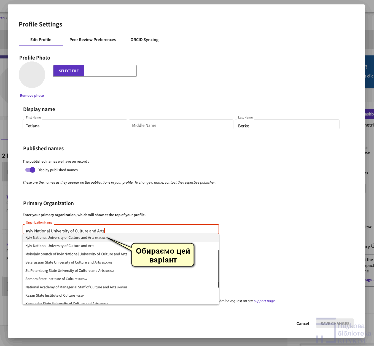Screen dimensions: 374x346
Task: Toggle the Display published names switch
Action: pyautogui.click(x=30, y=170)
